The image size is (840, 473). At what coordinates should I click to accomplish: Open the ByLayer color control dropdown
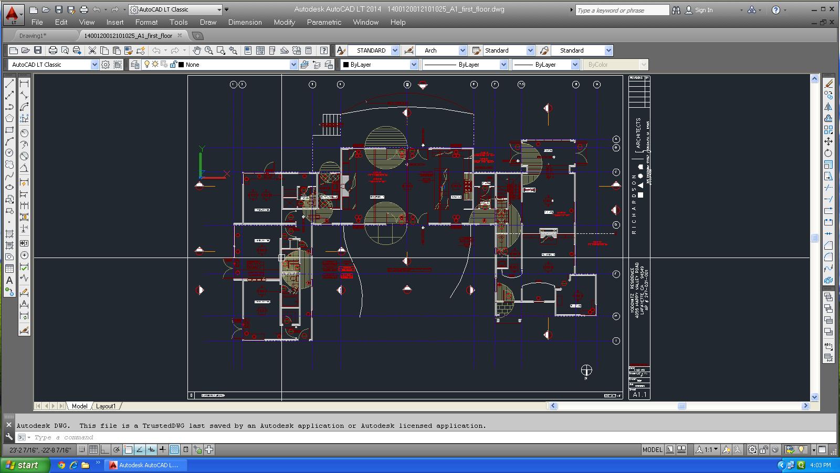(x=413, y=65)
